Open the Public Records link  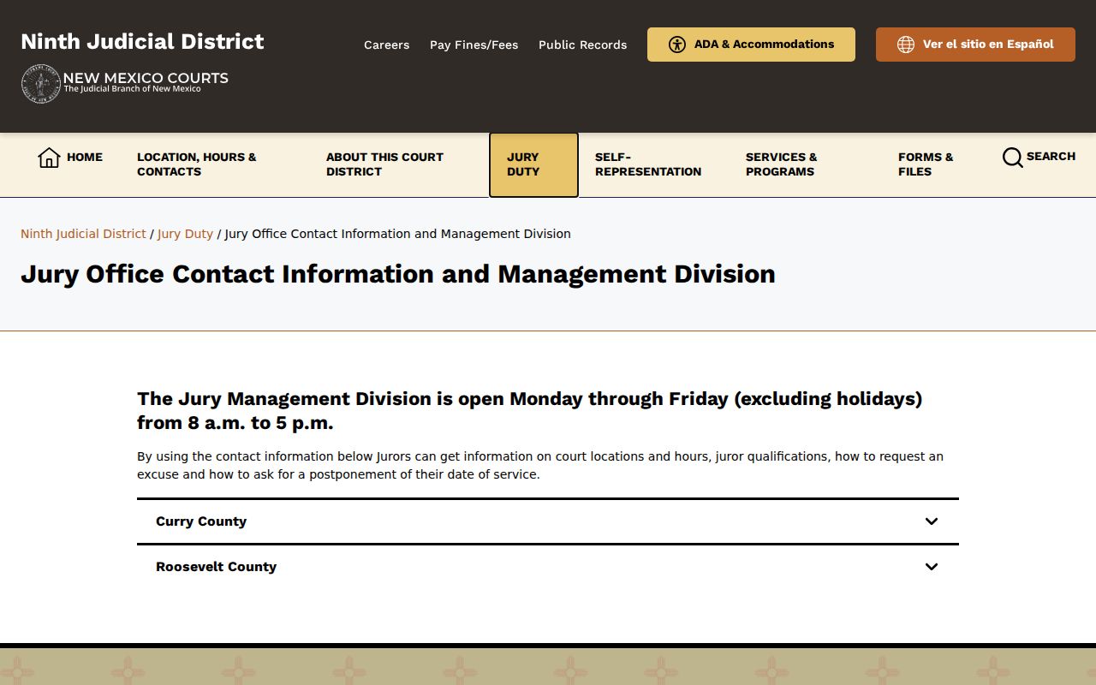(582, 45)
